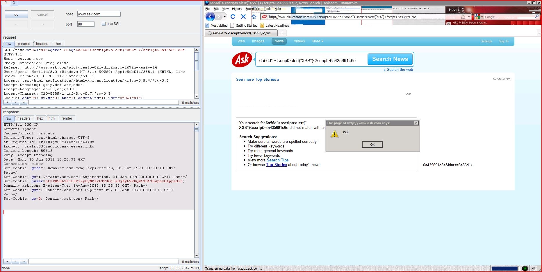This screenshot has height=272, width=542.
Task: Open the browser History menu
Action: [x=237, y=9]
